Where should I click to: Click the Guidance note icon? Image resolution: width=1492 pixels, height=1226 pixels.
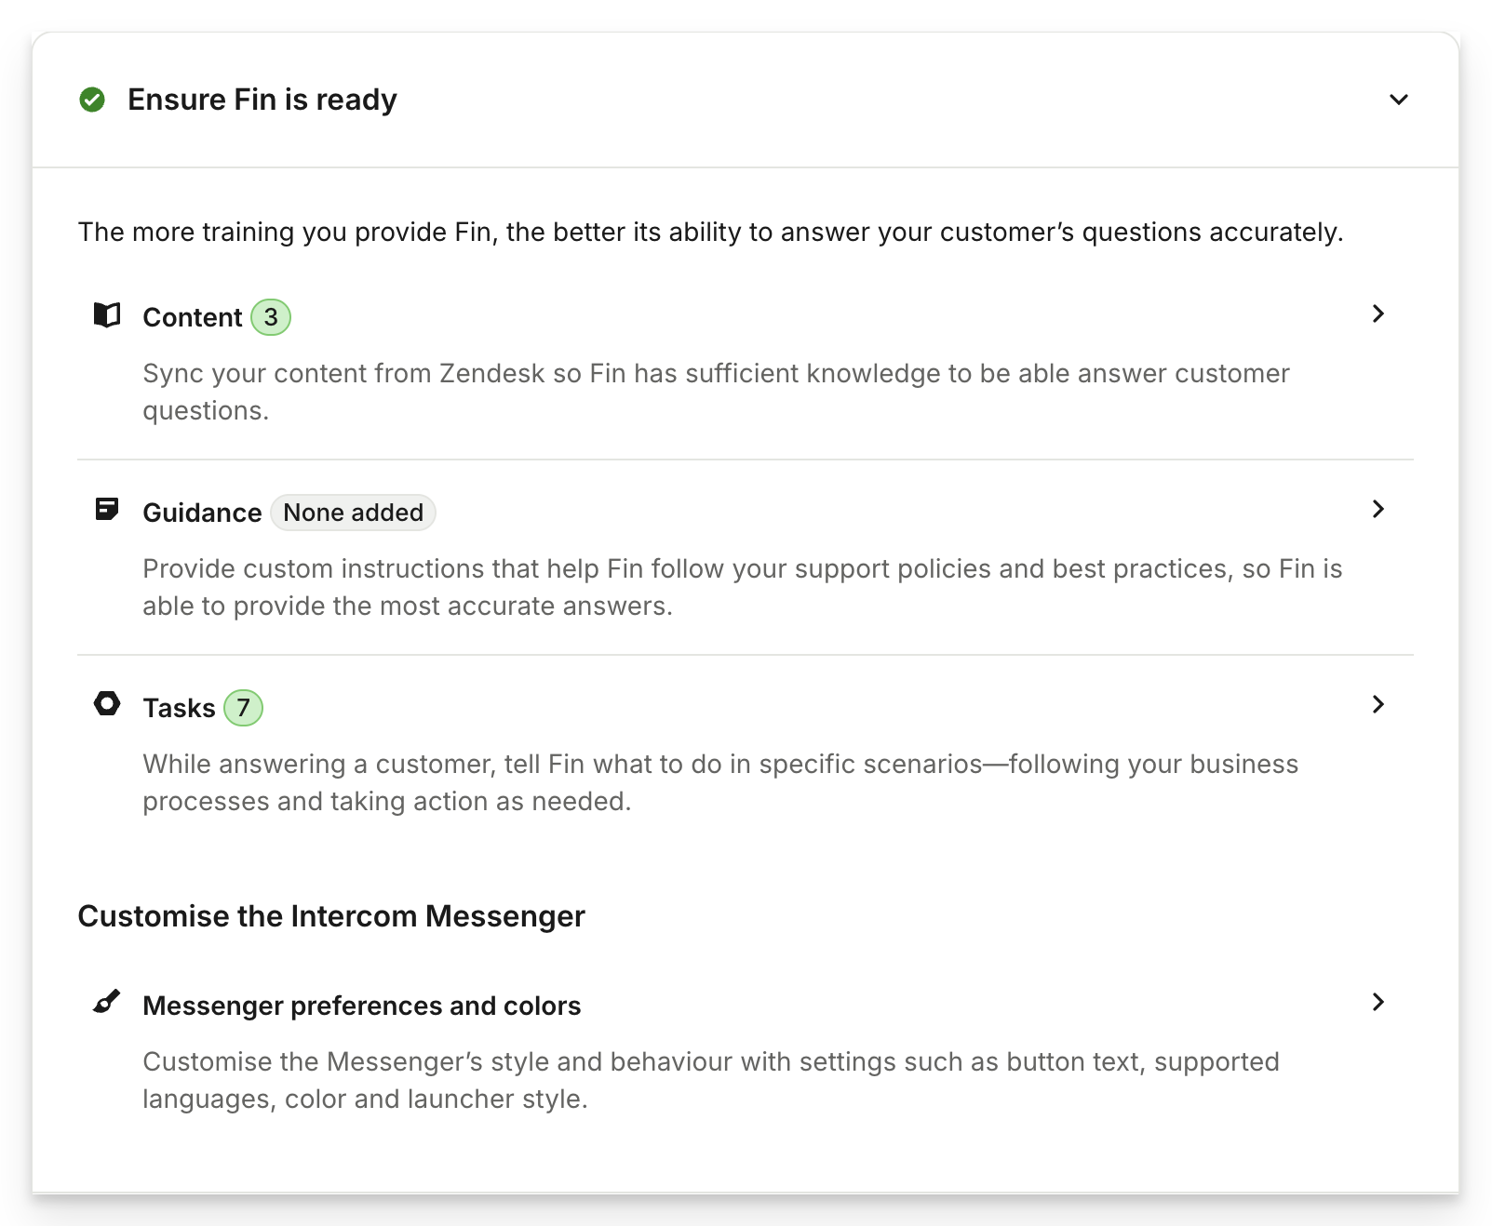pyautogui.click(x=107, y=510)
